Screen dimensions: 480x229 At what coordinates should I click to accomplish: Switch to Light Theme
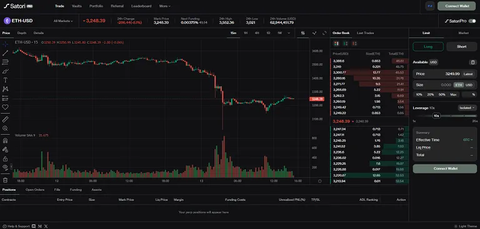click(x=466, y=227)
